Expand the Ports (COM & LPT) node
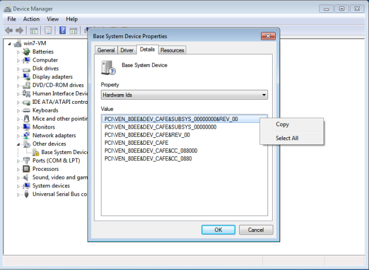369x270 pixels. 18,161
